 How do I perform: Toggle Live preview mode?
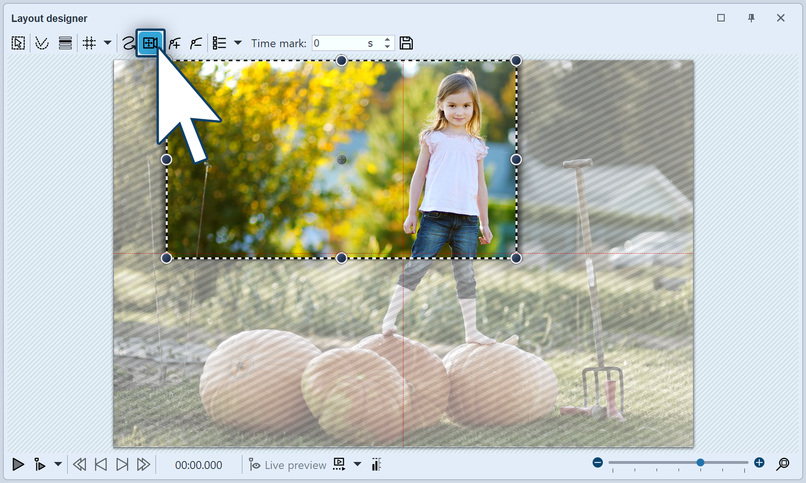click(x=287, y=464)
